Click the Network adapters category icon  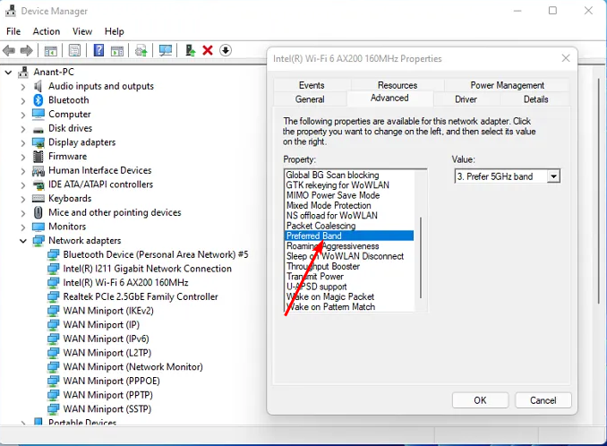pyautogui.click(x=38, y=241)
